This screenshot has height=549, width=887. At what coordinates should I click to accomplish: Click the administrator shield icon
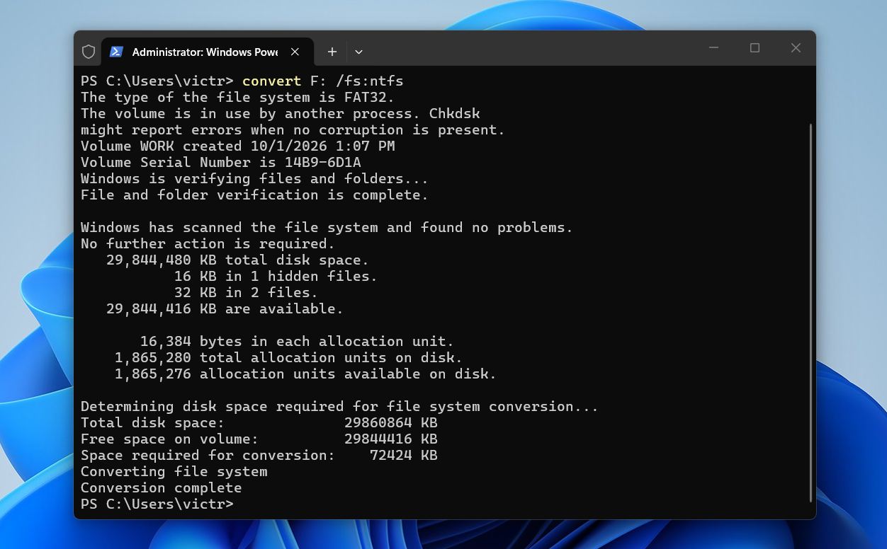(89, 52)
